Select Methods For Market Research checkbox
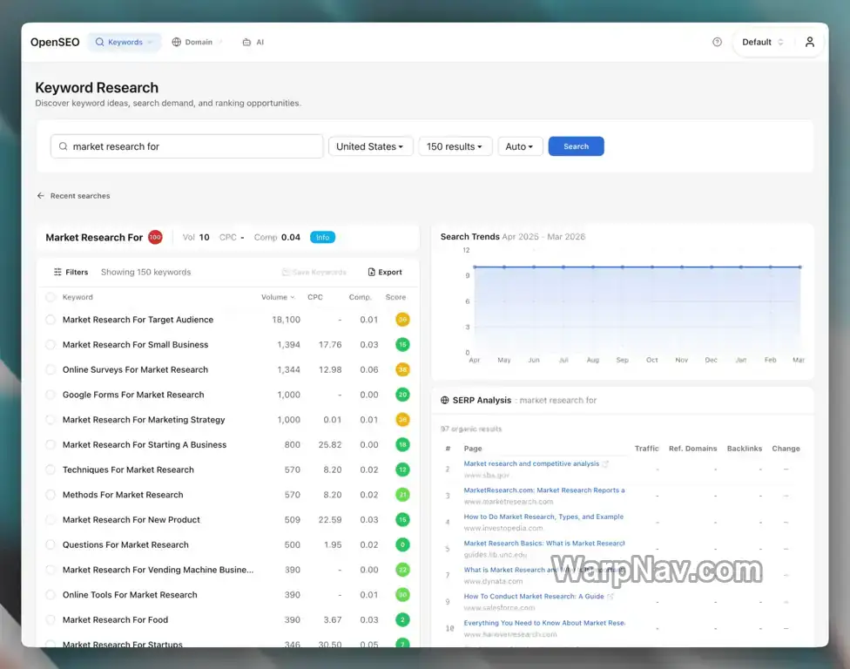Viewport: 850px width, 669px height. 51,495
